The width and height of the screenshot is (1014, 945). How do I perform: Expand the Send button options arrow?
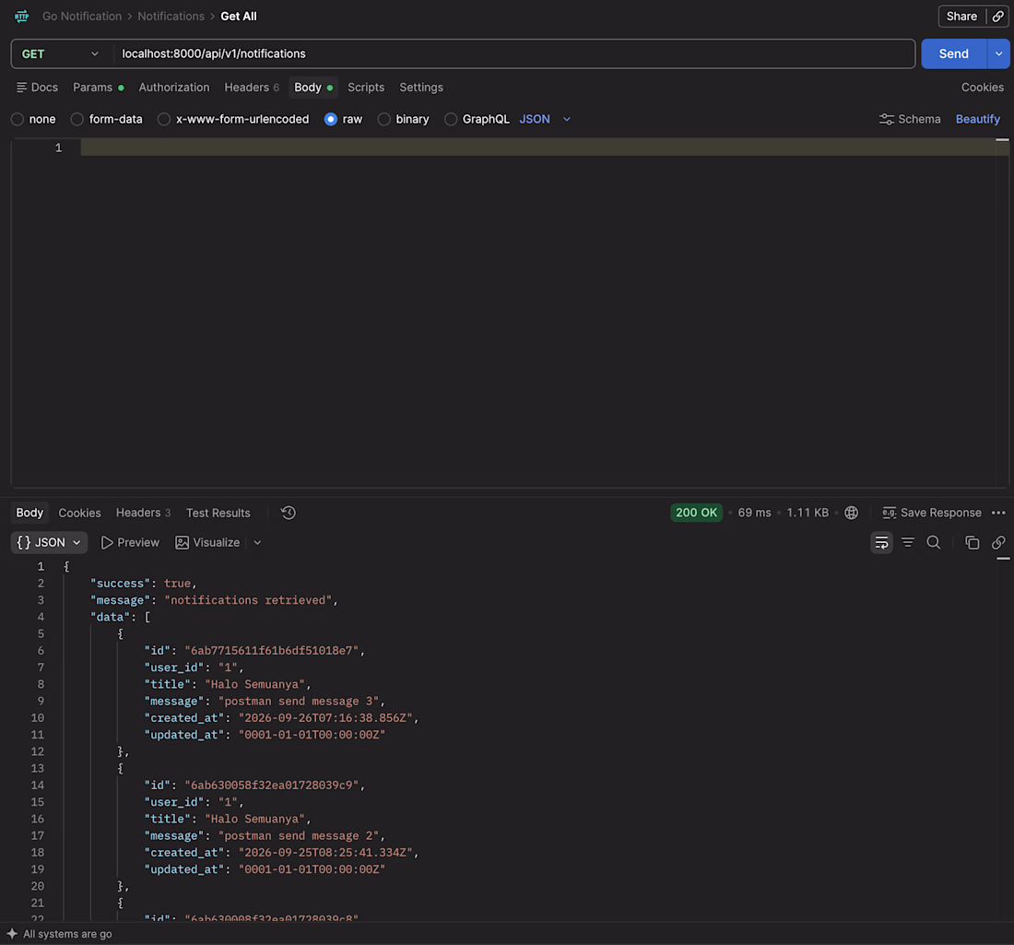coord(998,53)
